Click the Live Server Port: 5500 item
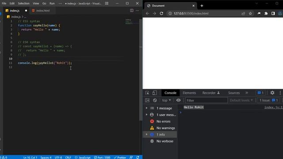 [x=102, y=157]
